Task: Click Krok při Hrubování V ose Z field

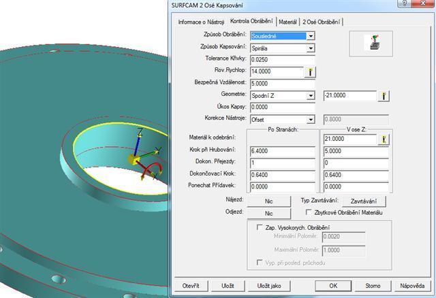Action: [356, 151]
